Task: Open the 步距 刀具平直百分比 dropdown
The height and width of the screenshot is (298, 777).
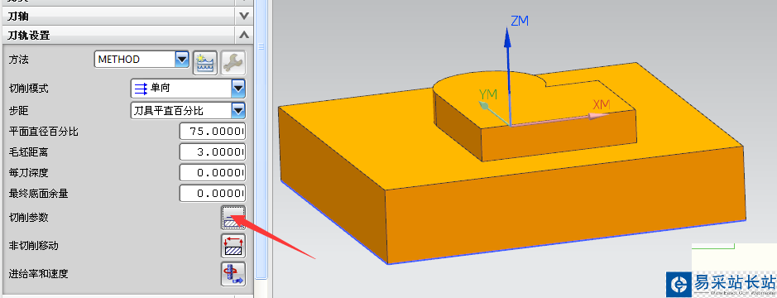Action: click(238, 111)
